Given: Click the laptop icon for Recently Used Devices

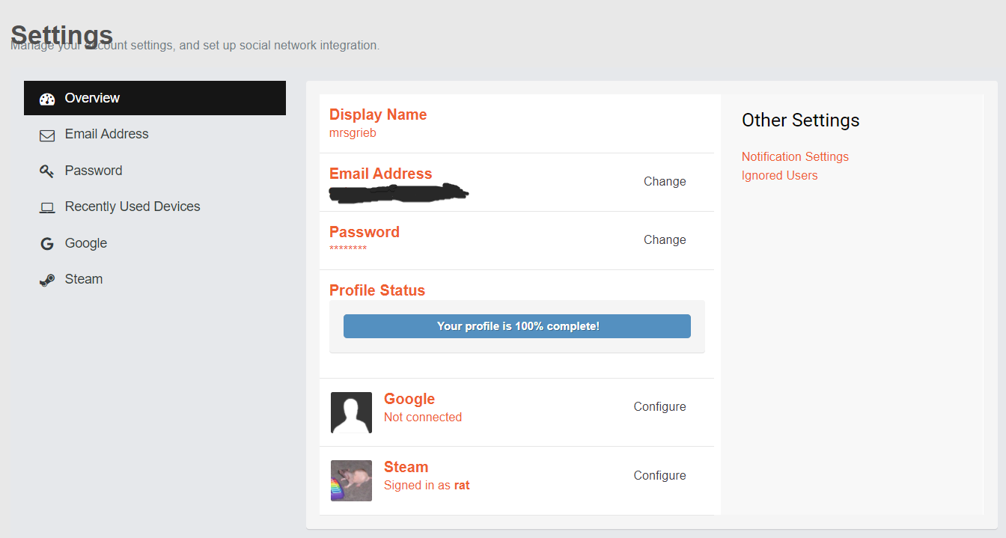Looking at the screenshot, I should point(47,207).
